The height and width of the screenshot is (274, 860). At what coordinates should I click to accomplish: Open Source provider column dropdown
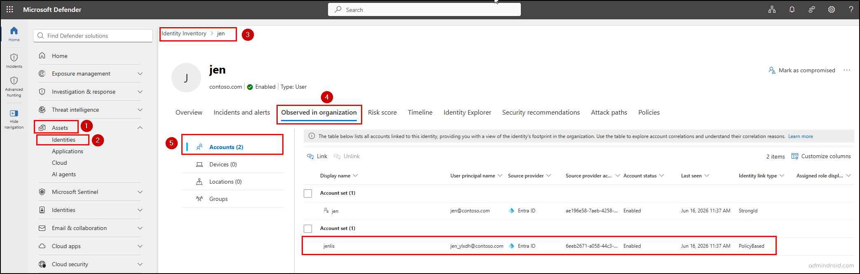coord(548,176)
